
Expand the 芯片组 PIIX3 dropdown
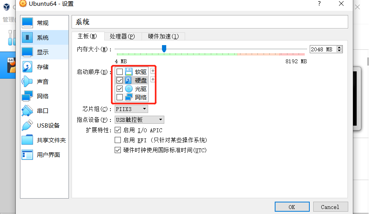click(x=131, y=109)
